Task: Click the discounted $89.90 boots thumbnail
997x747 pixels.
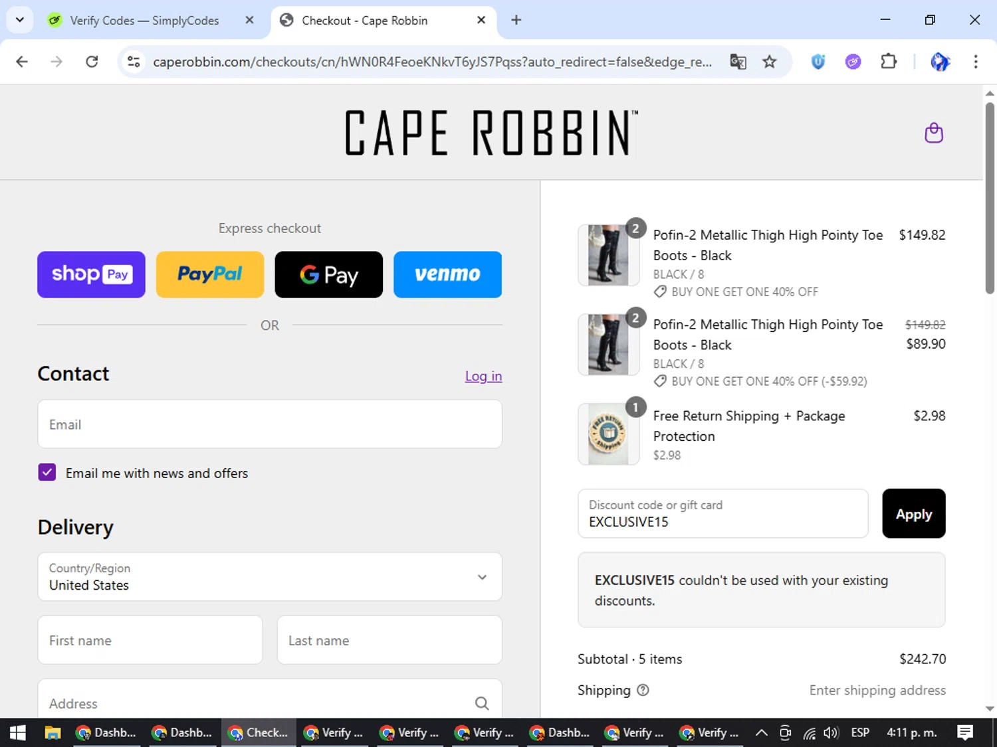Action: pyautogui.click(x=608, y=345)
